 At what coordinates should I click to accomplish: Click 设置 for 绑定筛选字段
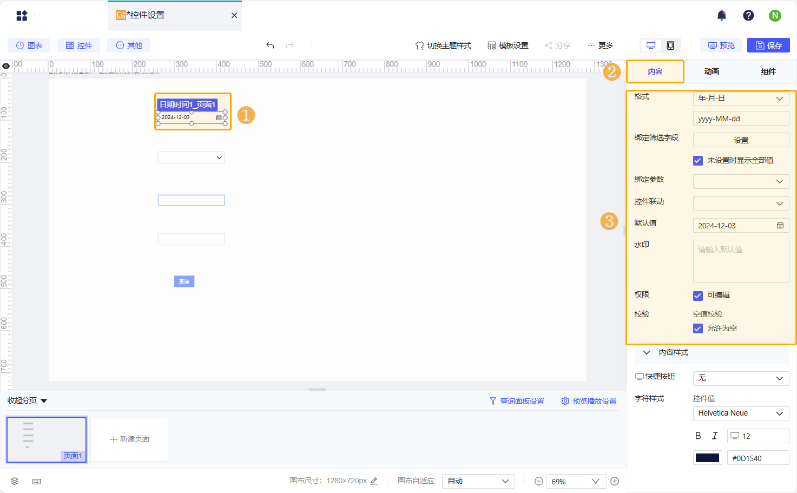tap(741, 140)
